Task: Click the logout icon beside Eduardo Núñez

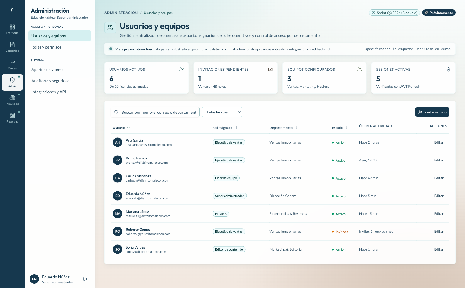Action: pyautogui.click(x=85, y=279)
